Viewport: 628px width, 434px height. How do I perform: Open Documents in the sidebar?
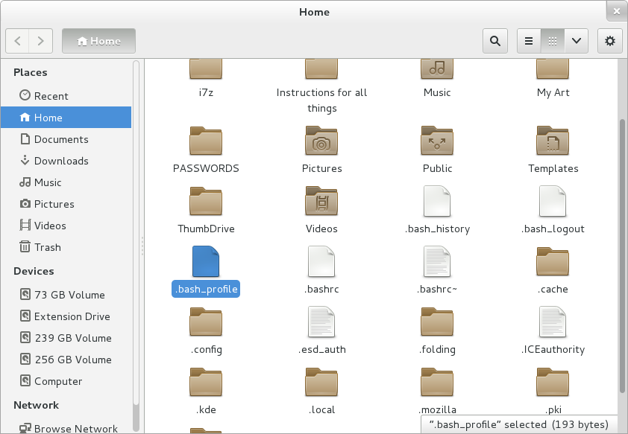coord(66,139)
